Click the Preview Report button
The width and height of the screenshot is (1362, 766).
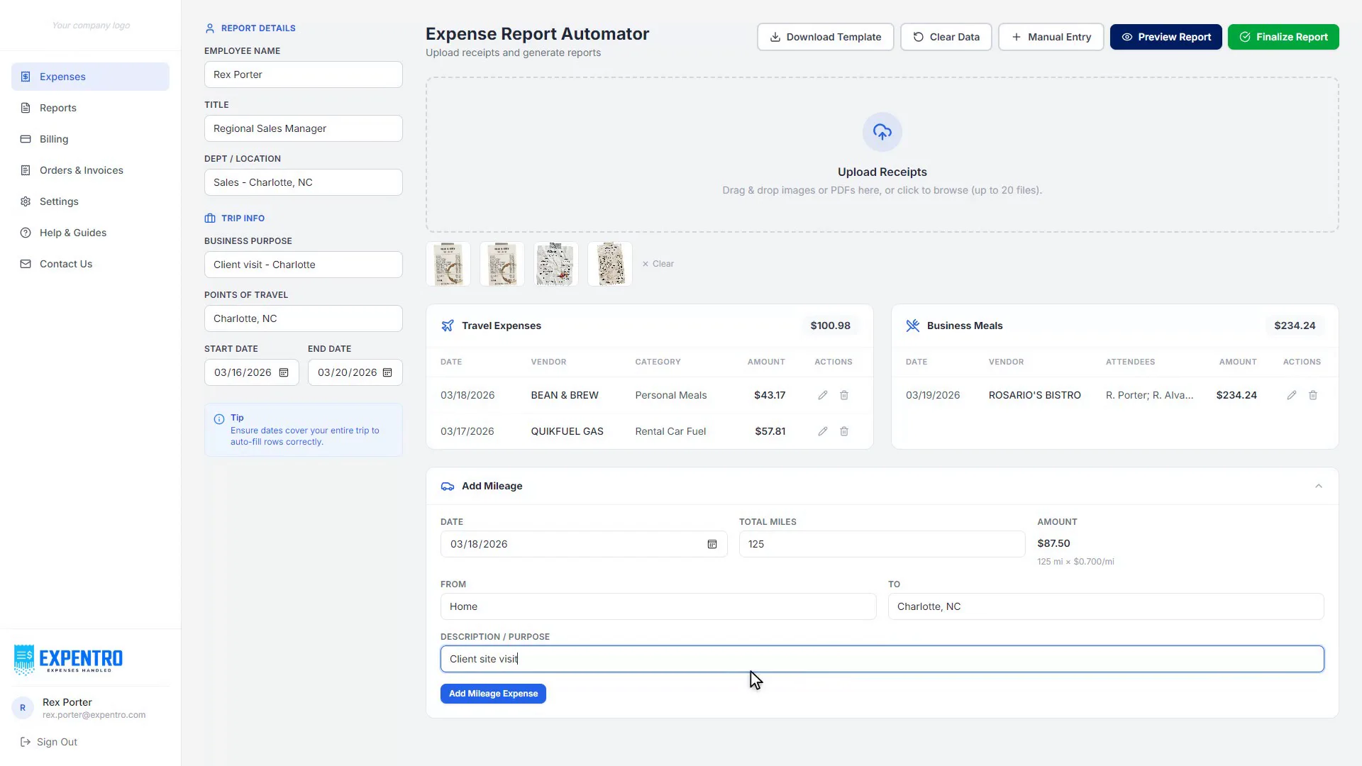click(x=1166, y=37)
